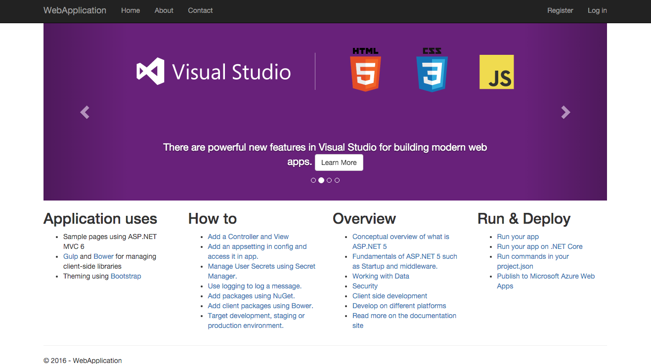Screen dimensions: 651x364
Task: Click Publish to Microsoft Azure Web Apps
Action: pyautogui.click(x=546, y=281)
